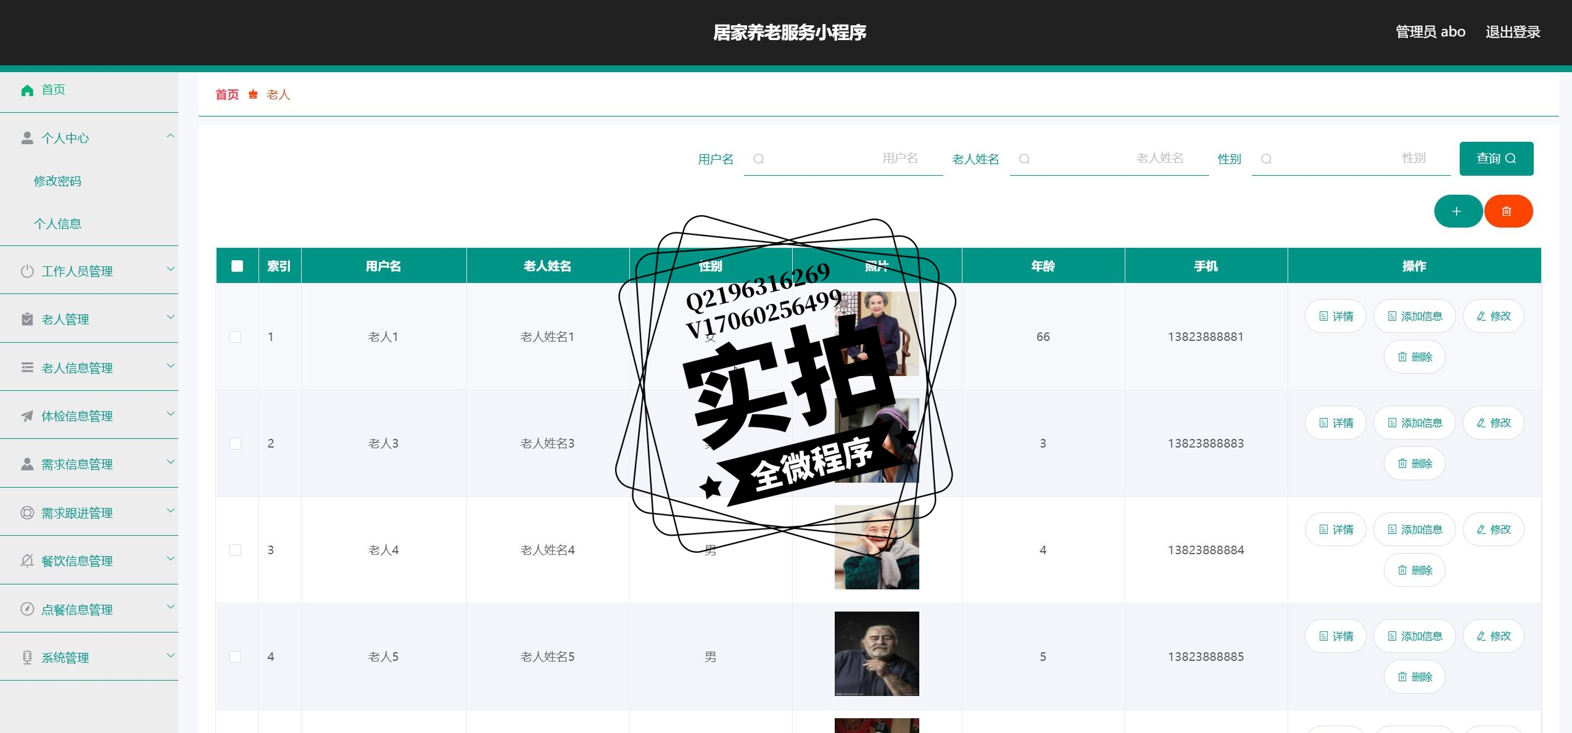Click the paper plane icon beside 体检信息管理
This screenshot has width=1572, height=733.
27,416
